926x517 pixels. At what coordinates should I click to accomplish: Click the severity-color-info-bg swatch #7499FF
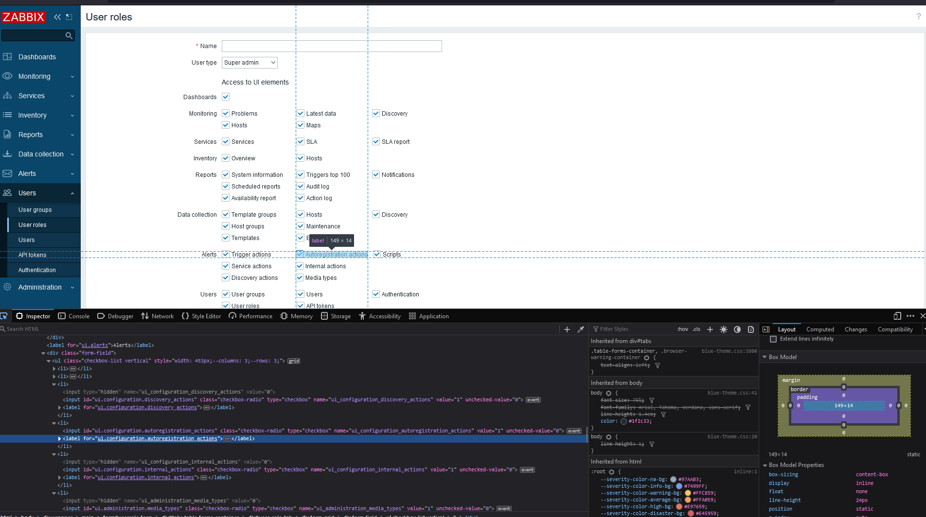coord(679,486)
